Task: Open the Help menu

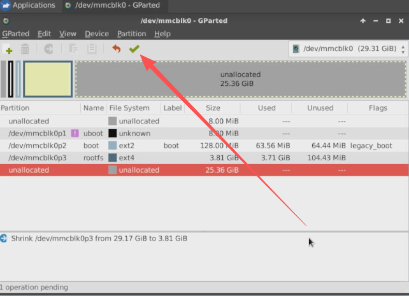Action: pos(162,34)
